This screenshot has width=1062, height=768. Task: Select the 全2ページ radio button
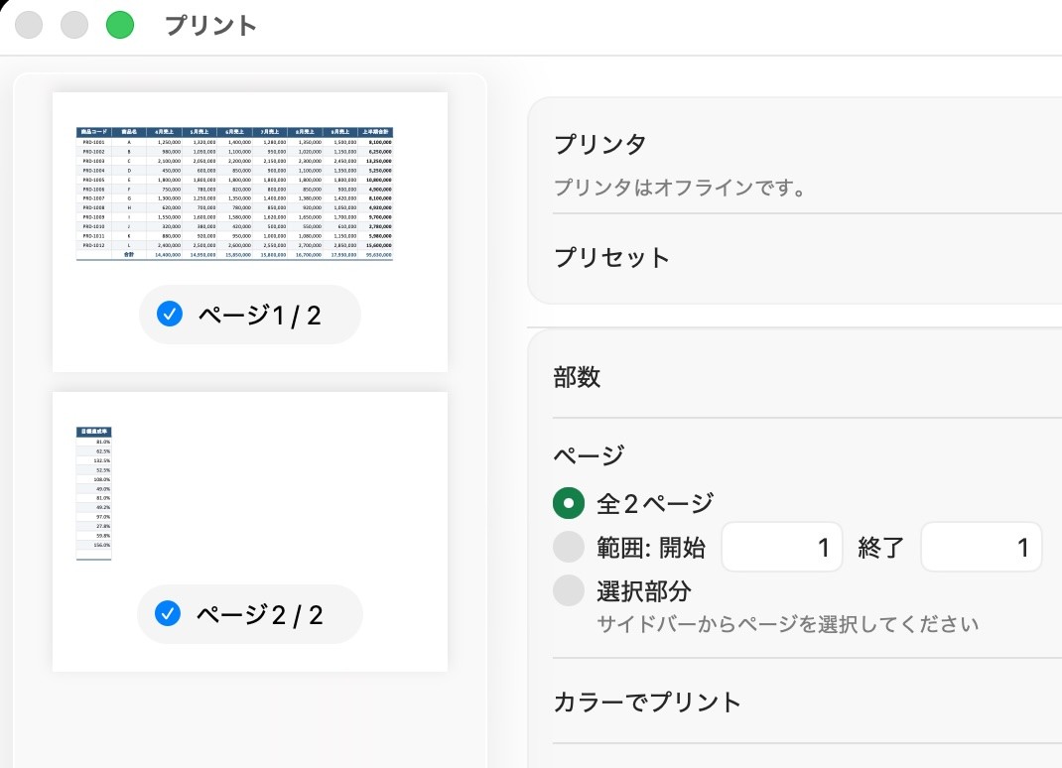[569, 503]
